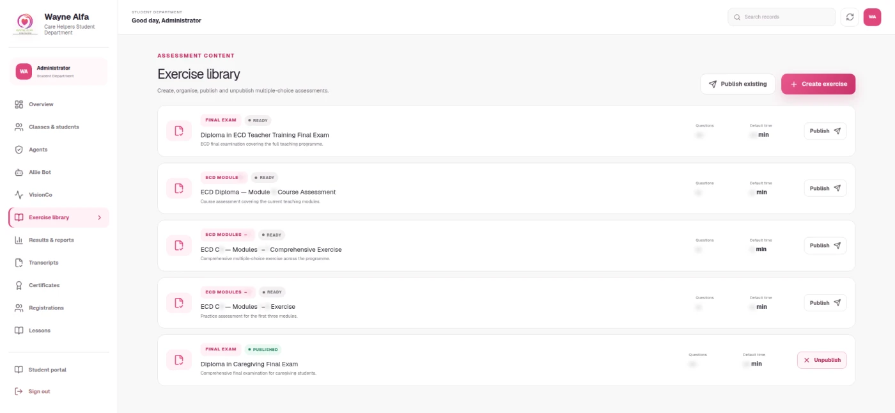Click the refresh icon in the header
895x413 pixels.
coord(850,17)
